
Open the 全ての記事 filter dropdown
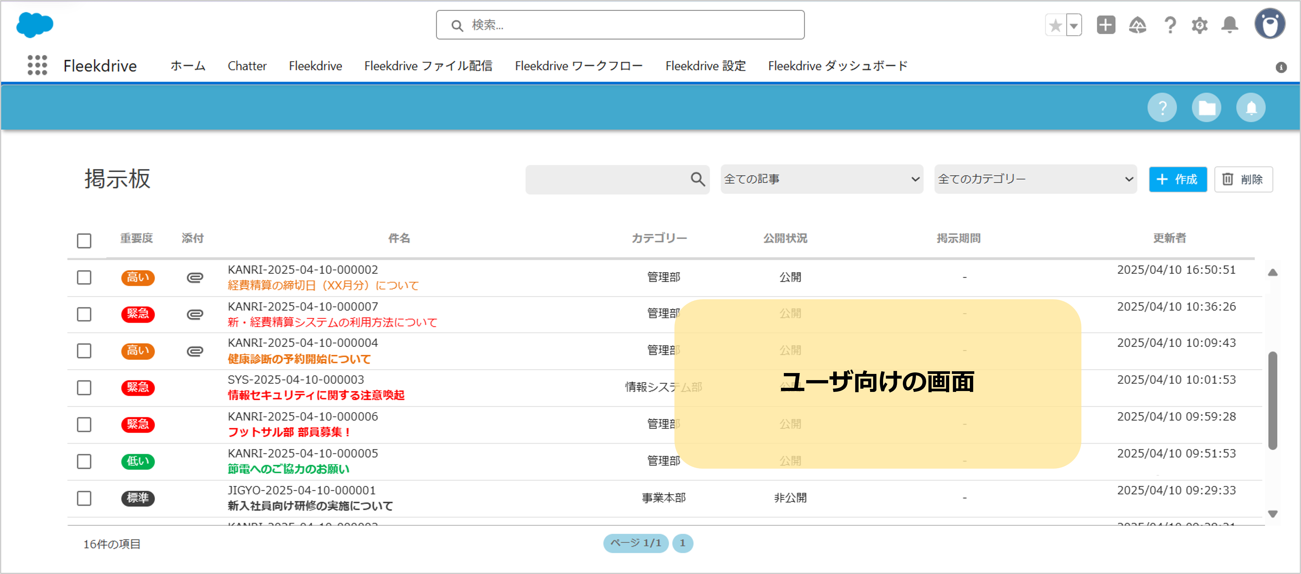(x=822, y=179)
